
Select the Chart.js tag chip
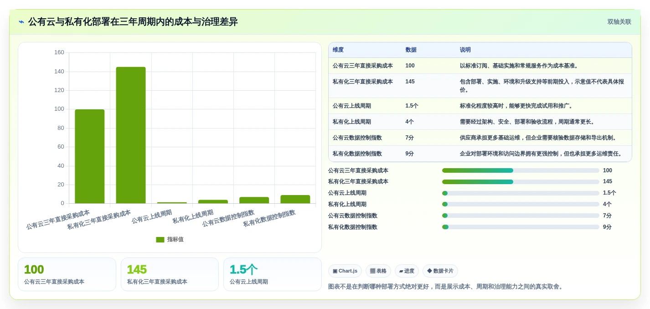345,271
